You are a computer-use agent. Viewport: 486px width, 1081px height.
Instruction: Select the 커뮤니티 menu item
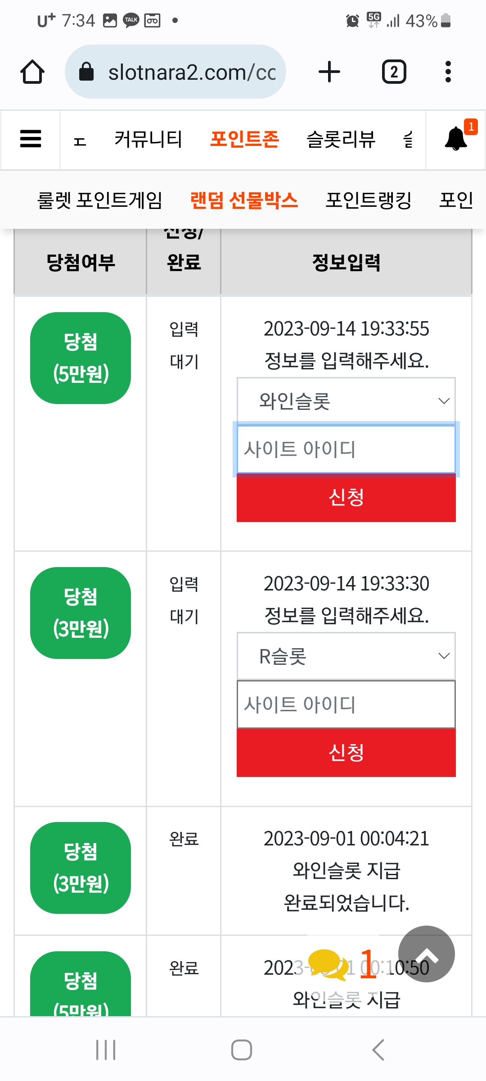coord(148,139)
